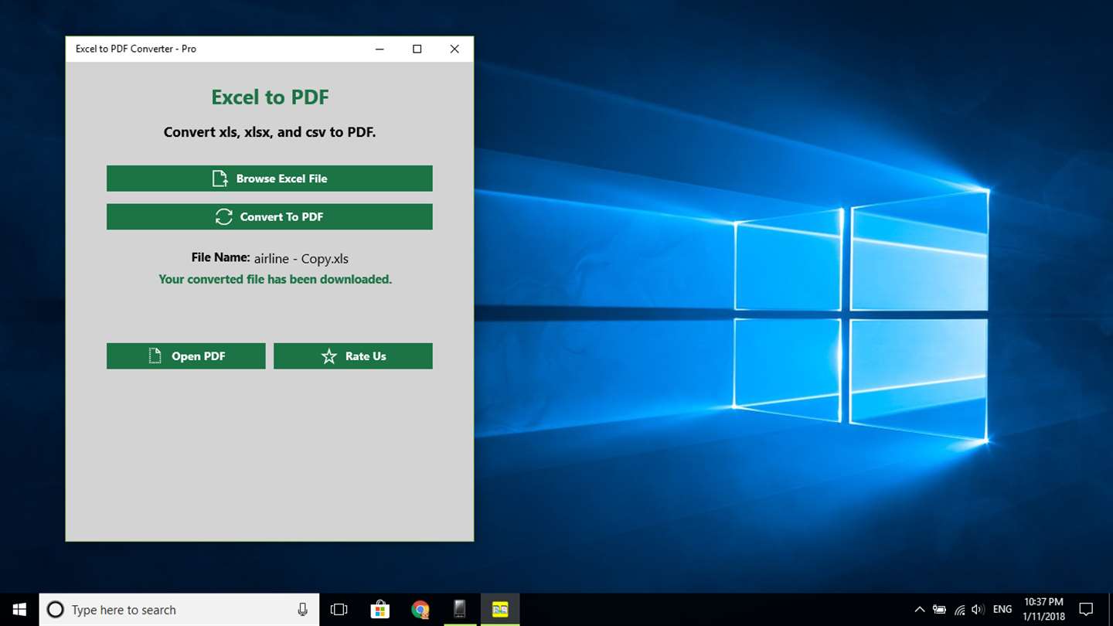Open Google Chrome from the taskbar
The height and width of the screenshot is (626, 1113).
[420, 610]
